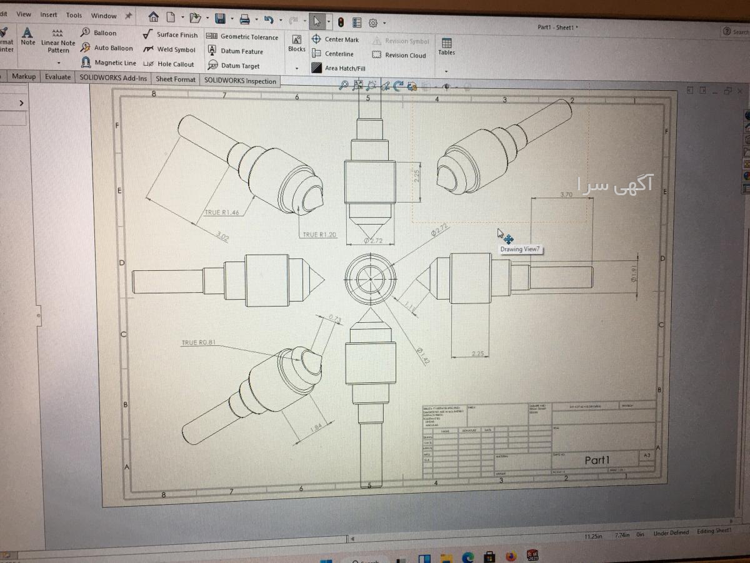
Task: Save the drawing with the Save icon
Action: point(220,19)
